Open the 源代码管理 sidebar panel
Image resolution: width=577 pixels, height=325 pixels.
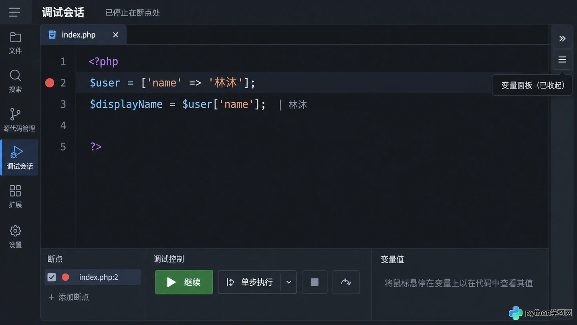coord(19,120)
